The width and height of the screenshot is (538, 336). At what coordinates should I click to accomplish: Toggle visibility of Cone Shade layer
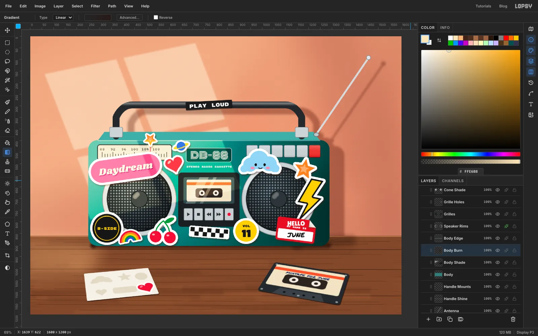pos(498,190)
